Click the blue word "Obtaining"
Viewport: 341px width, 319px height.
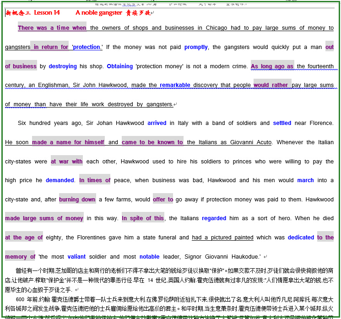coord(120,66)
